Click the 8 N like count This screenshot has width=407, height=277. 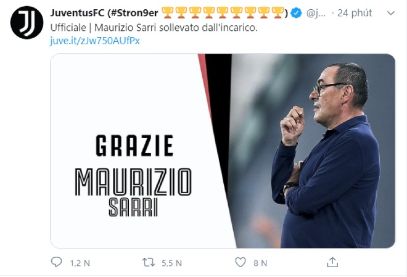click(x=260, y=263)
